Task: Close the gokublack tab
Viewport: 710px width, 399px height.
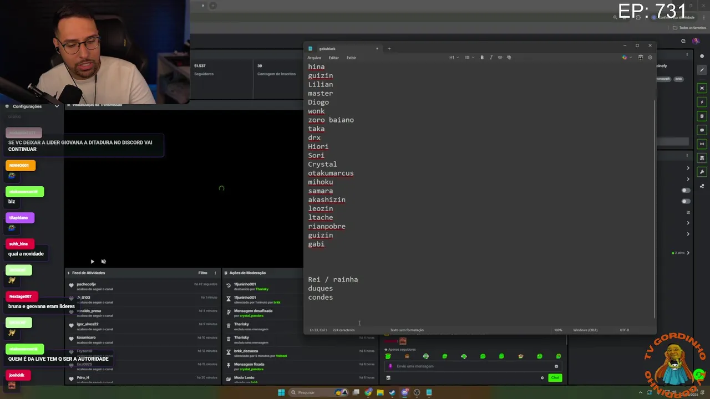Action: [377, 49]
